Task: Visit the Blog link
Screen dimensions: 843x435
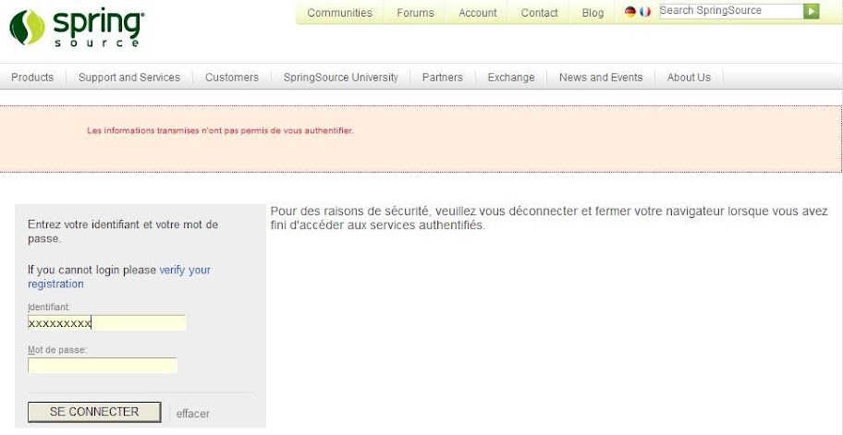Action: tap(593, 13)
